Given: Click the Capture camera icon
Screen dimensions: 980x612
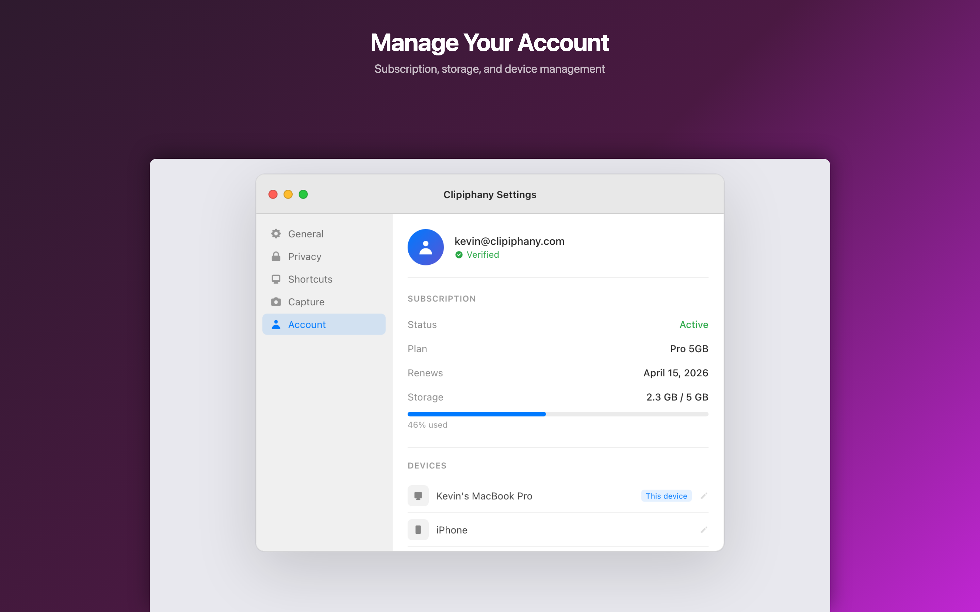Looking at the screenshot, I should (x=276, y=302).
